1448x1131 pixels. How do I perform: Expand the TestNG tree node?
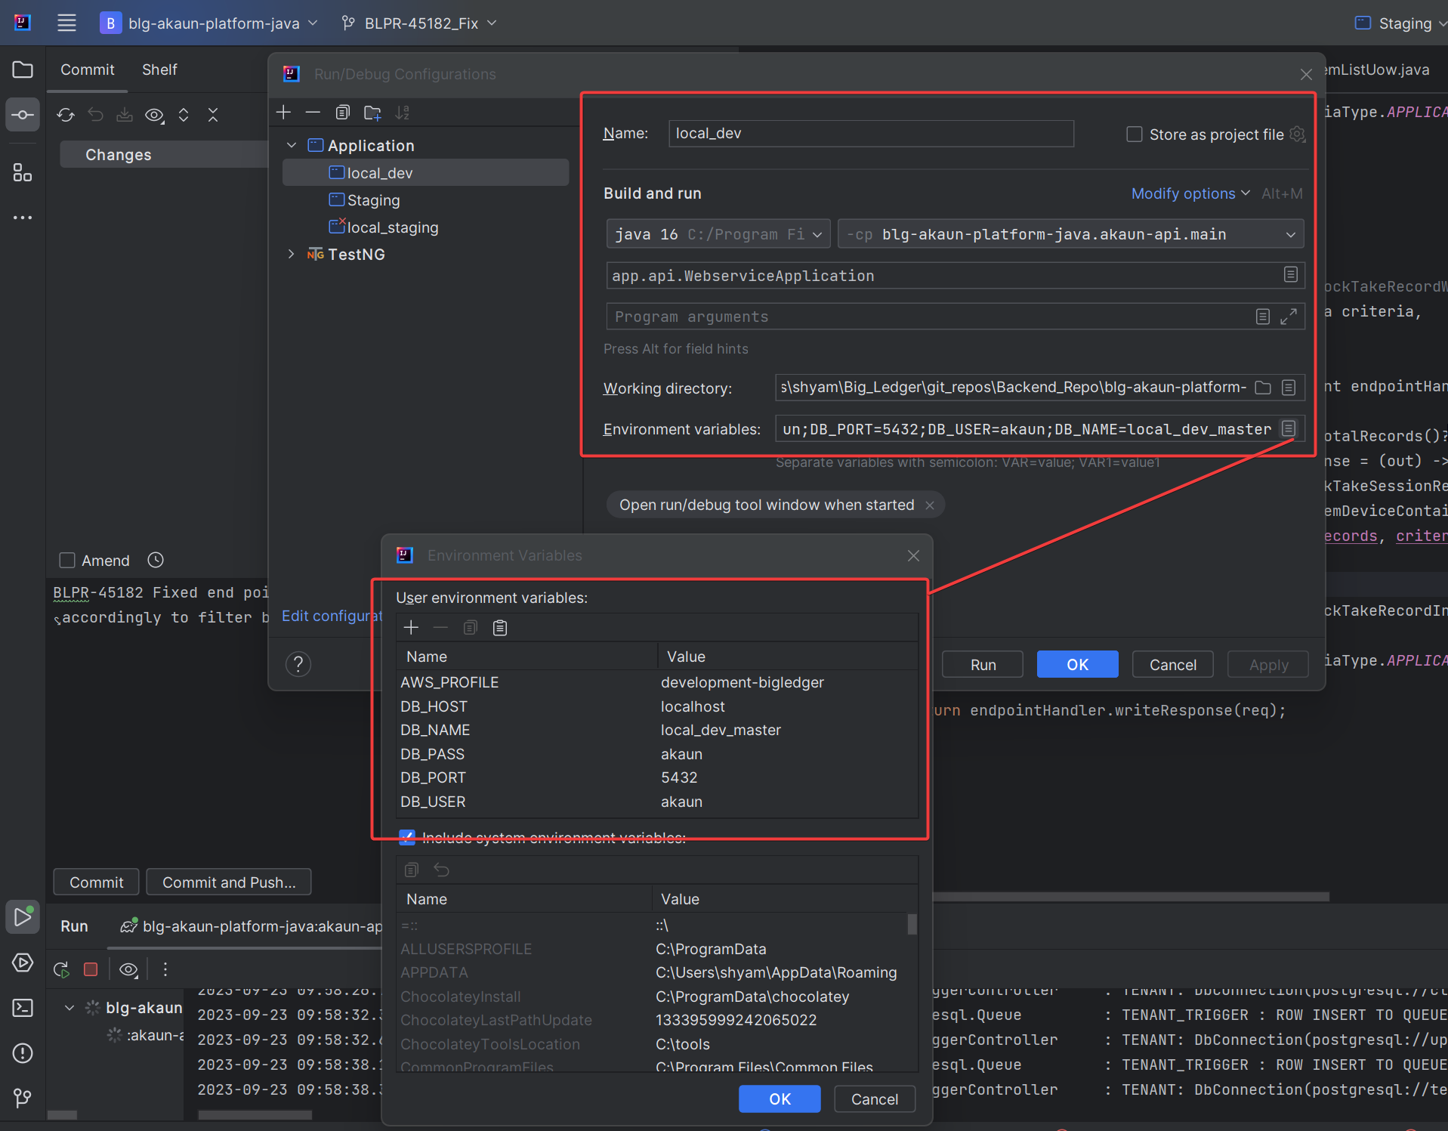[292, 255]
